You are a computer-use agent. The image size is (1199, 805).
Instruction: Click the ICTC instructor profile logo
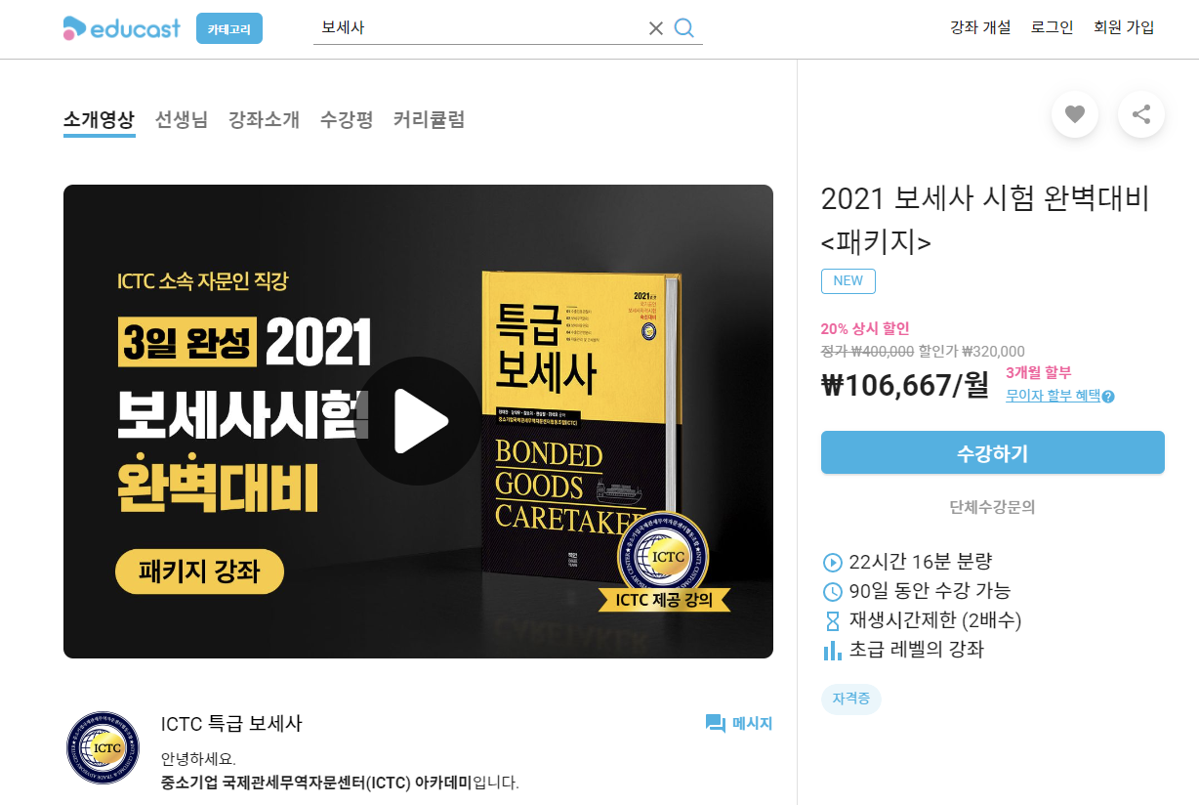pos(103,747)
